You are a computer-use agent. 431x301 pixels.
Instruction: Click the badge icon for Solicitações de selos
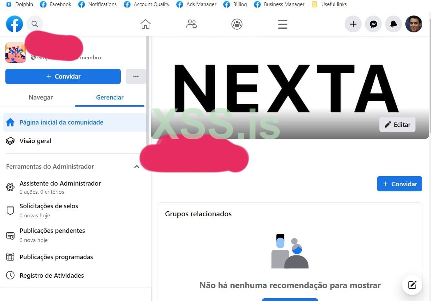[10, 211]
